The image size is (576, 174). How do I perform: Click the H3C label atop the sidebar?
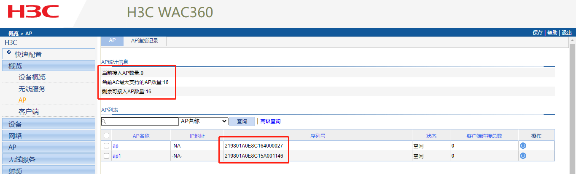tap(11, 42)
